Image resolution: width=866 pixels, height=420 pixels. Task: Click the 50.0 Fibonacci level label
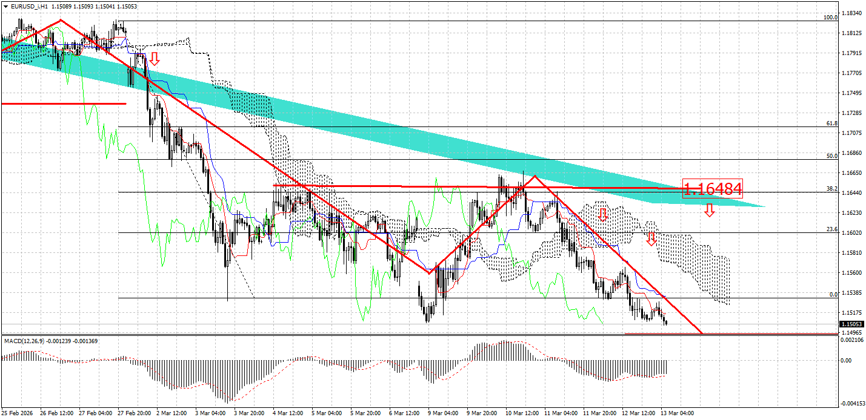pos(832,156)
